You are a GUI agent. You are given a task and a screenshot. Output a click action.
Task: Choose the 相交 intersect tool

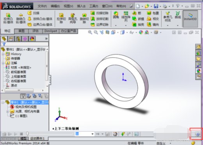pyautogui.click(x=153, y=19)
